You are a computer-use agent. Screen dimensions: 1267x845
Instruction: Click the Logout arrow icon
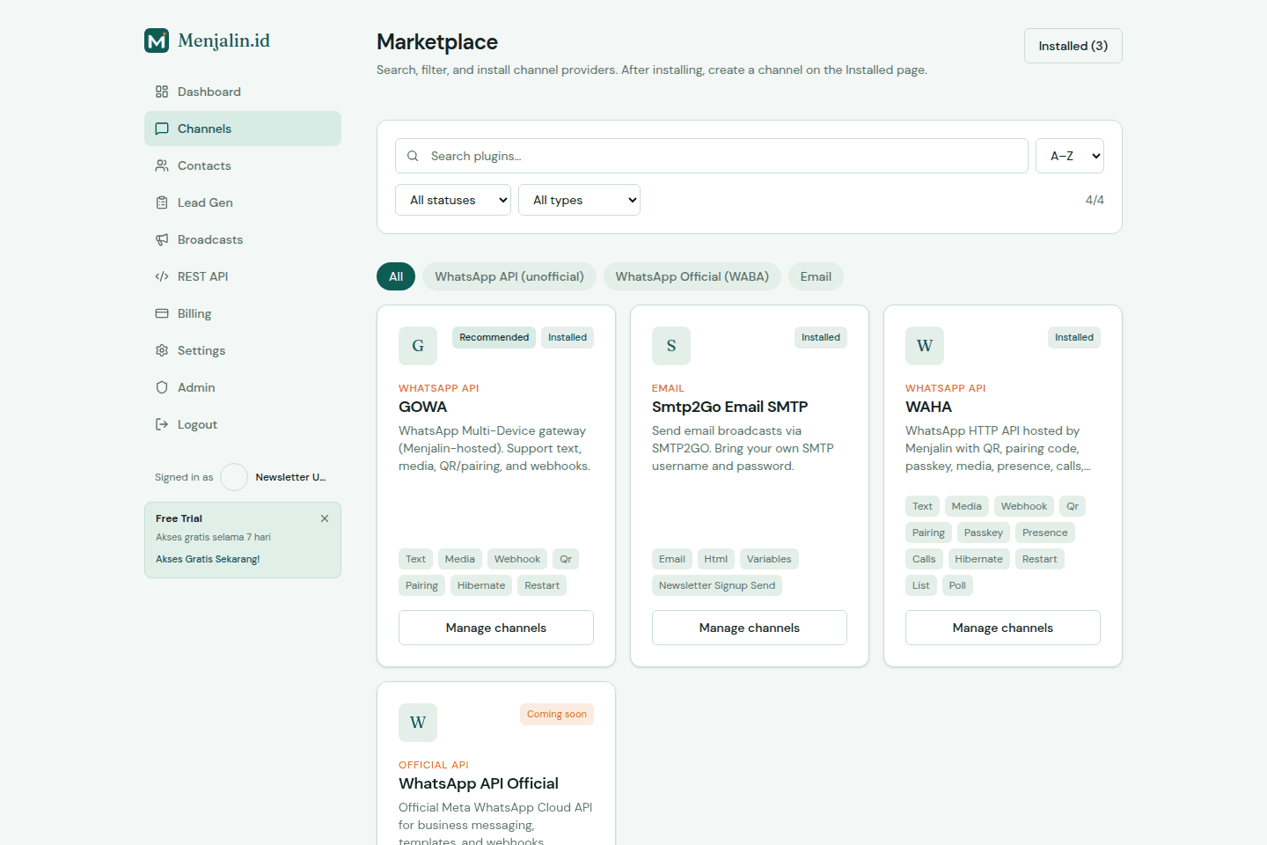[162, 424]
